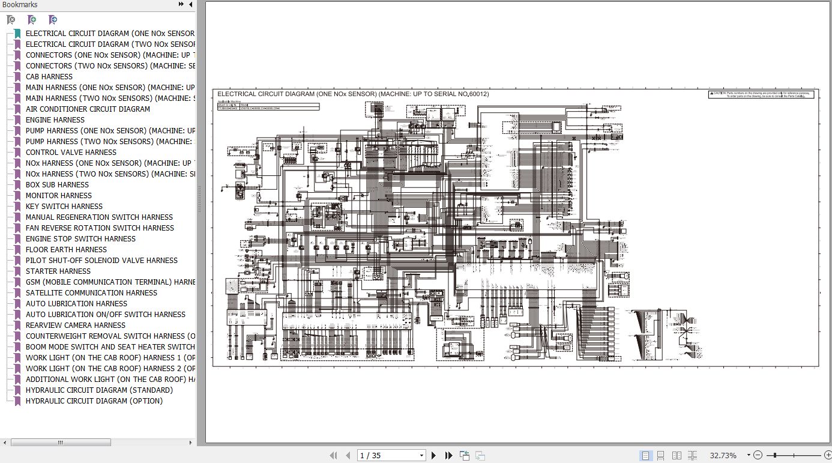Select continuous scrolling page layout
832x463 pixels.
click(660, 455)
